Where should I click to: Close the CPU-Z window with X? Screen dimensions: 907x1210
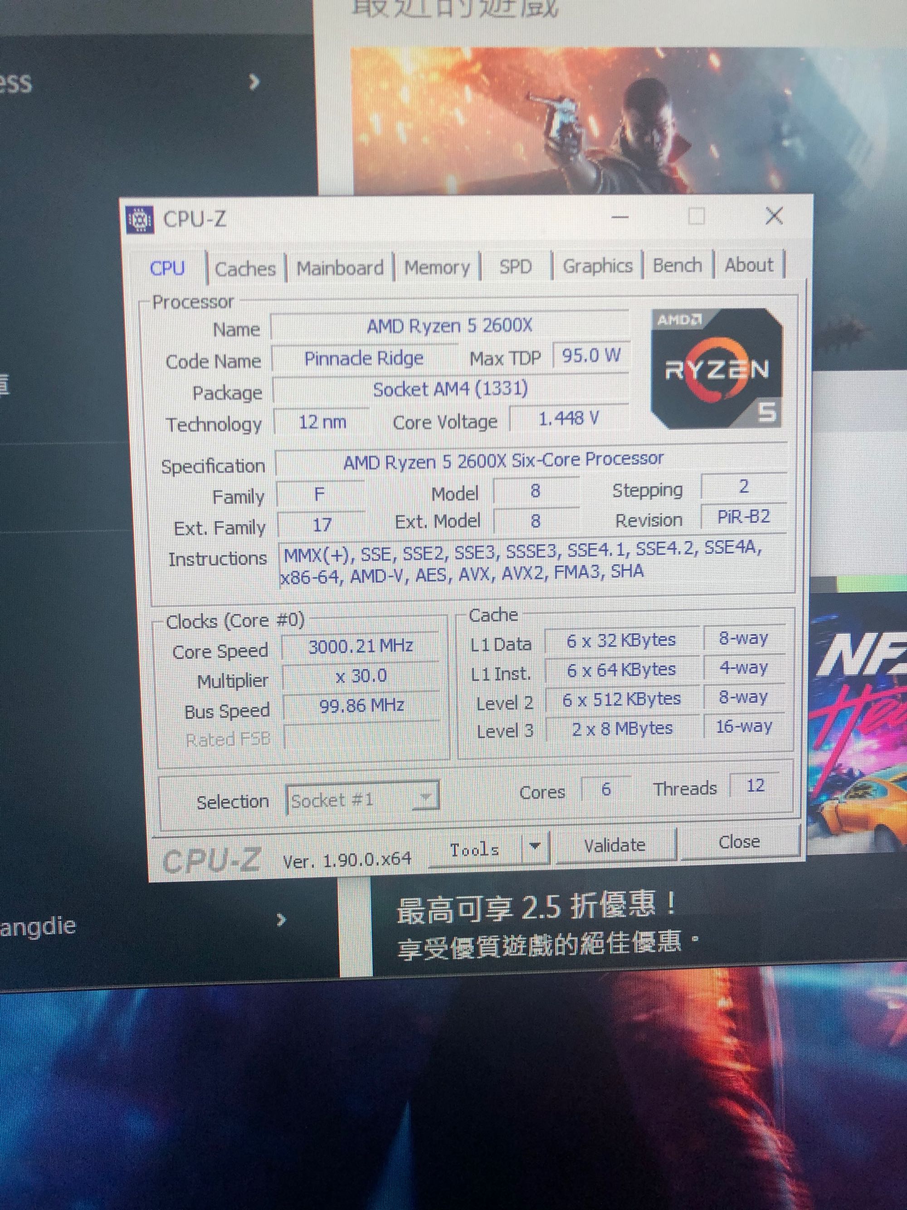point(774,216)
